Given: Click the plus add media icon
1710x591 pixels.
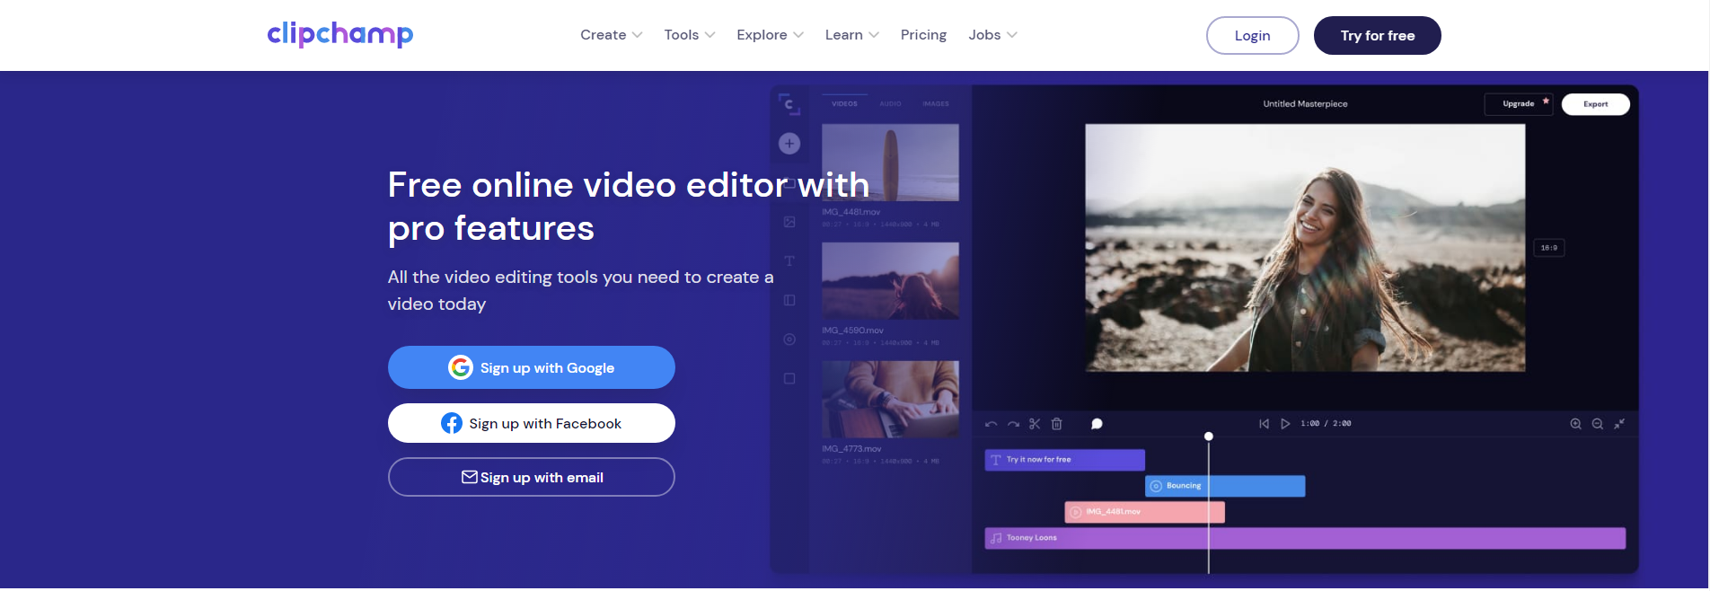Looking at the screenshot, I should (x=789, y=143).
